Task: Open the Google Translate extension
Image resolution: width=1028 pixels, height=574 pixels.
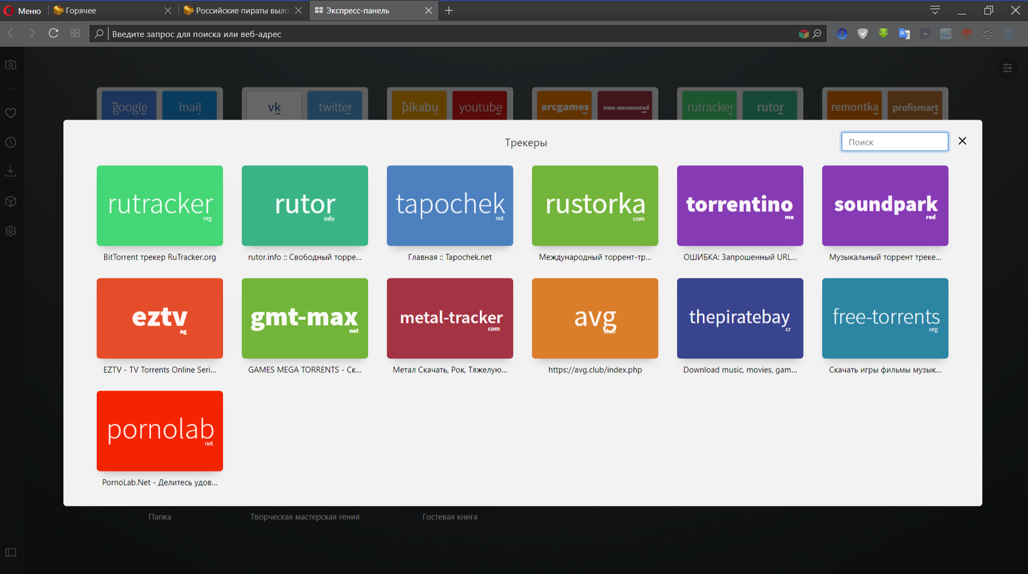Action: click(x=904, y=33)
